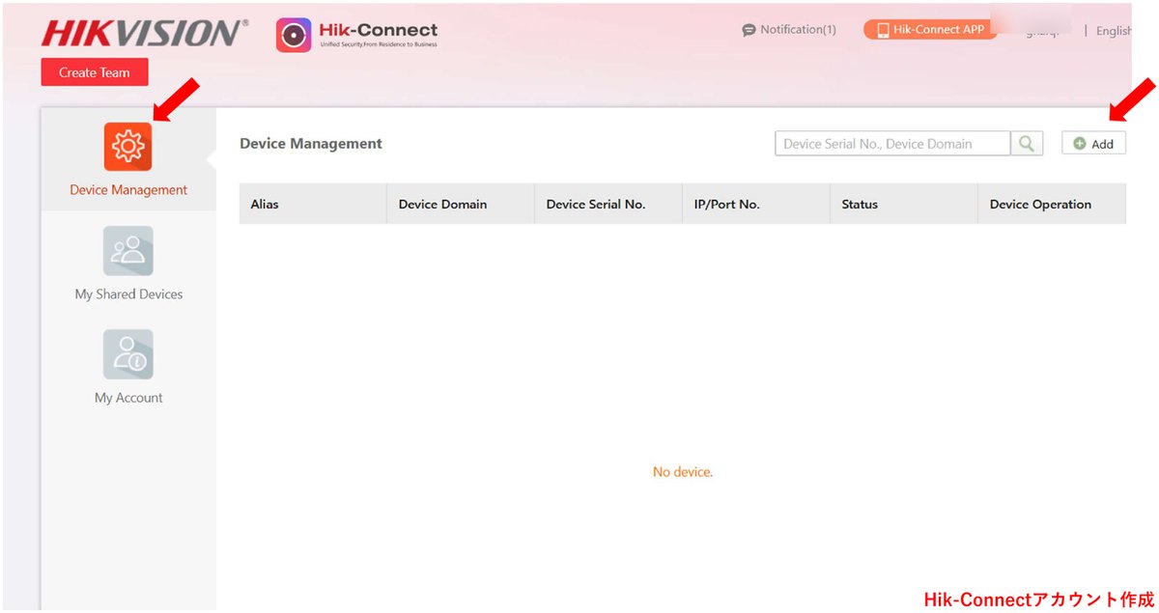Click the Device Operation column header
Viewport: 1159px width, 613px height.
[1052, 204]
